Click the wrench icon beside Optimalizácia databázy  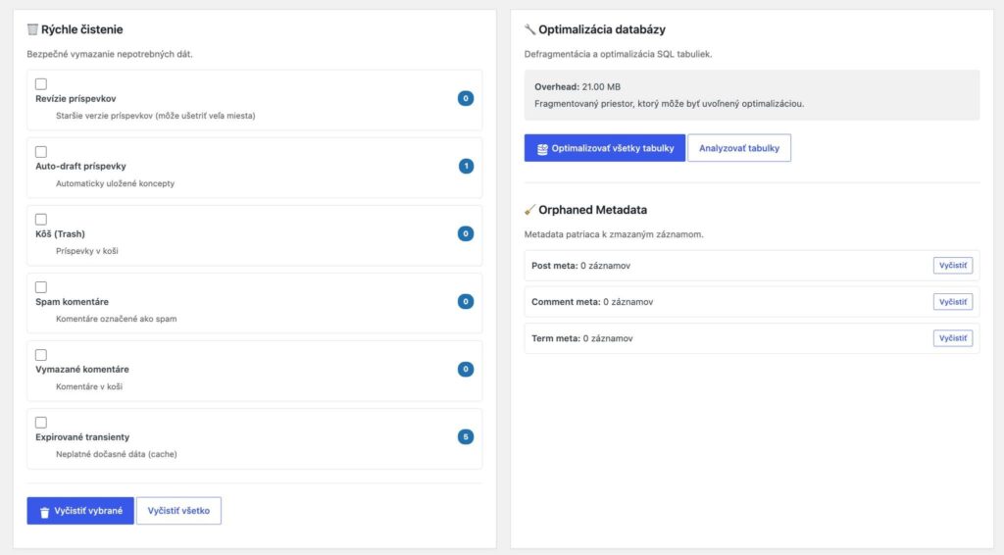pos(529,29)
